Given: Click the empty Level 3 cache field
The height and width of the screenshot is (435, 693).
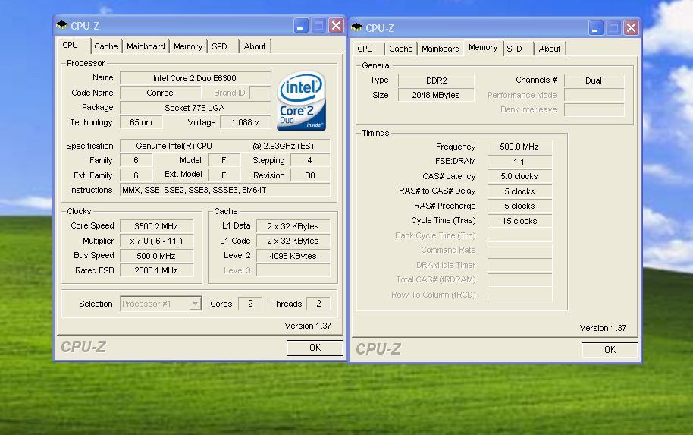Looking at the screenshot, I should point(293,270).
